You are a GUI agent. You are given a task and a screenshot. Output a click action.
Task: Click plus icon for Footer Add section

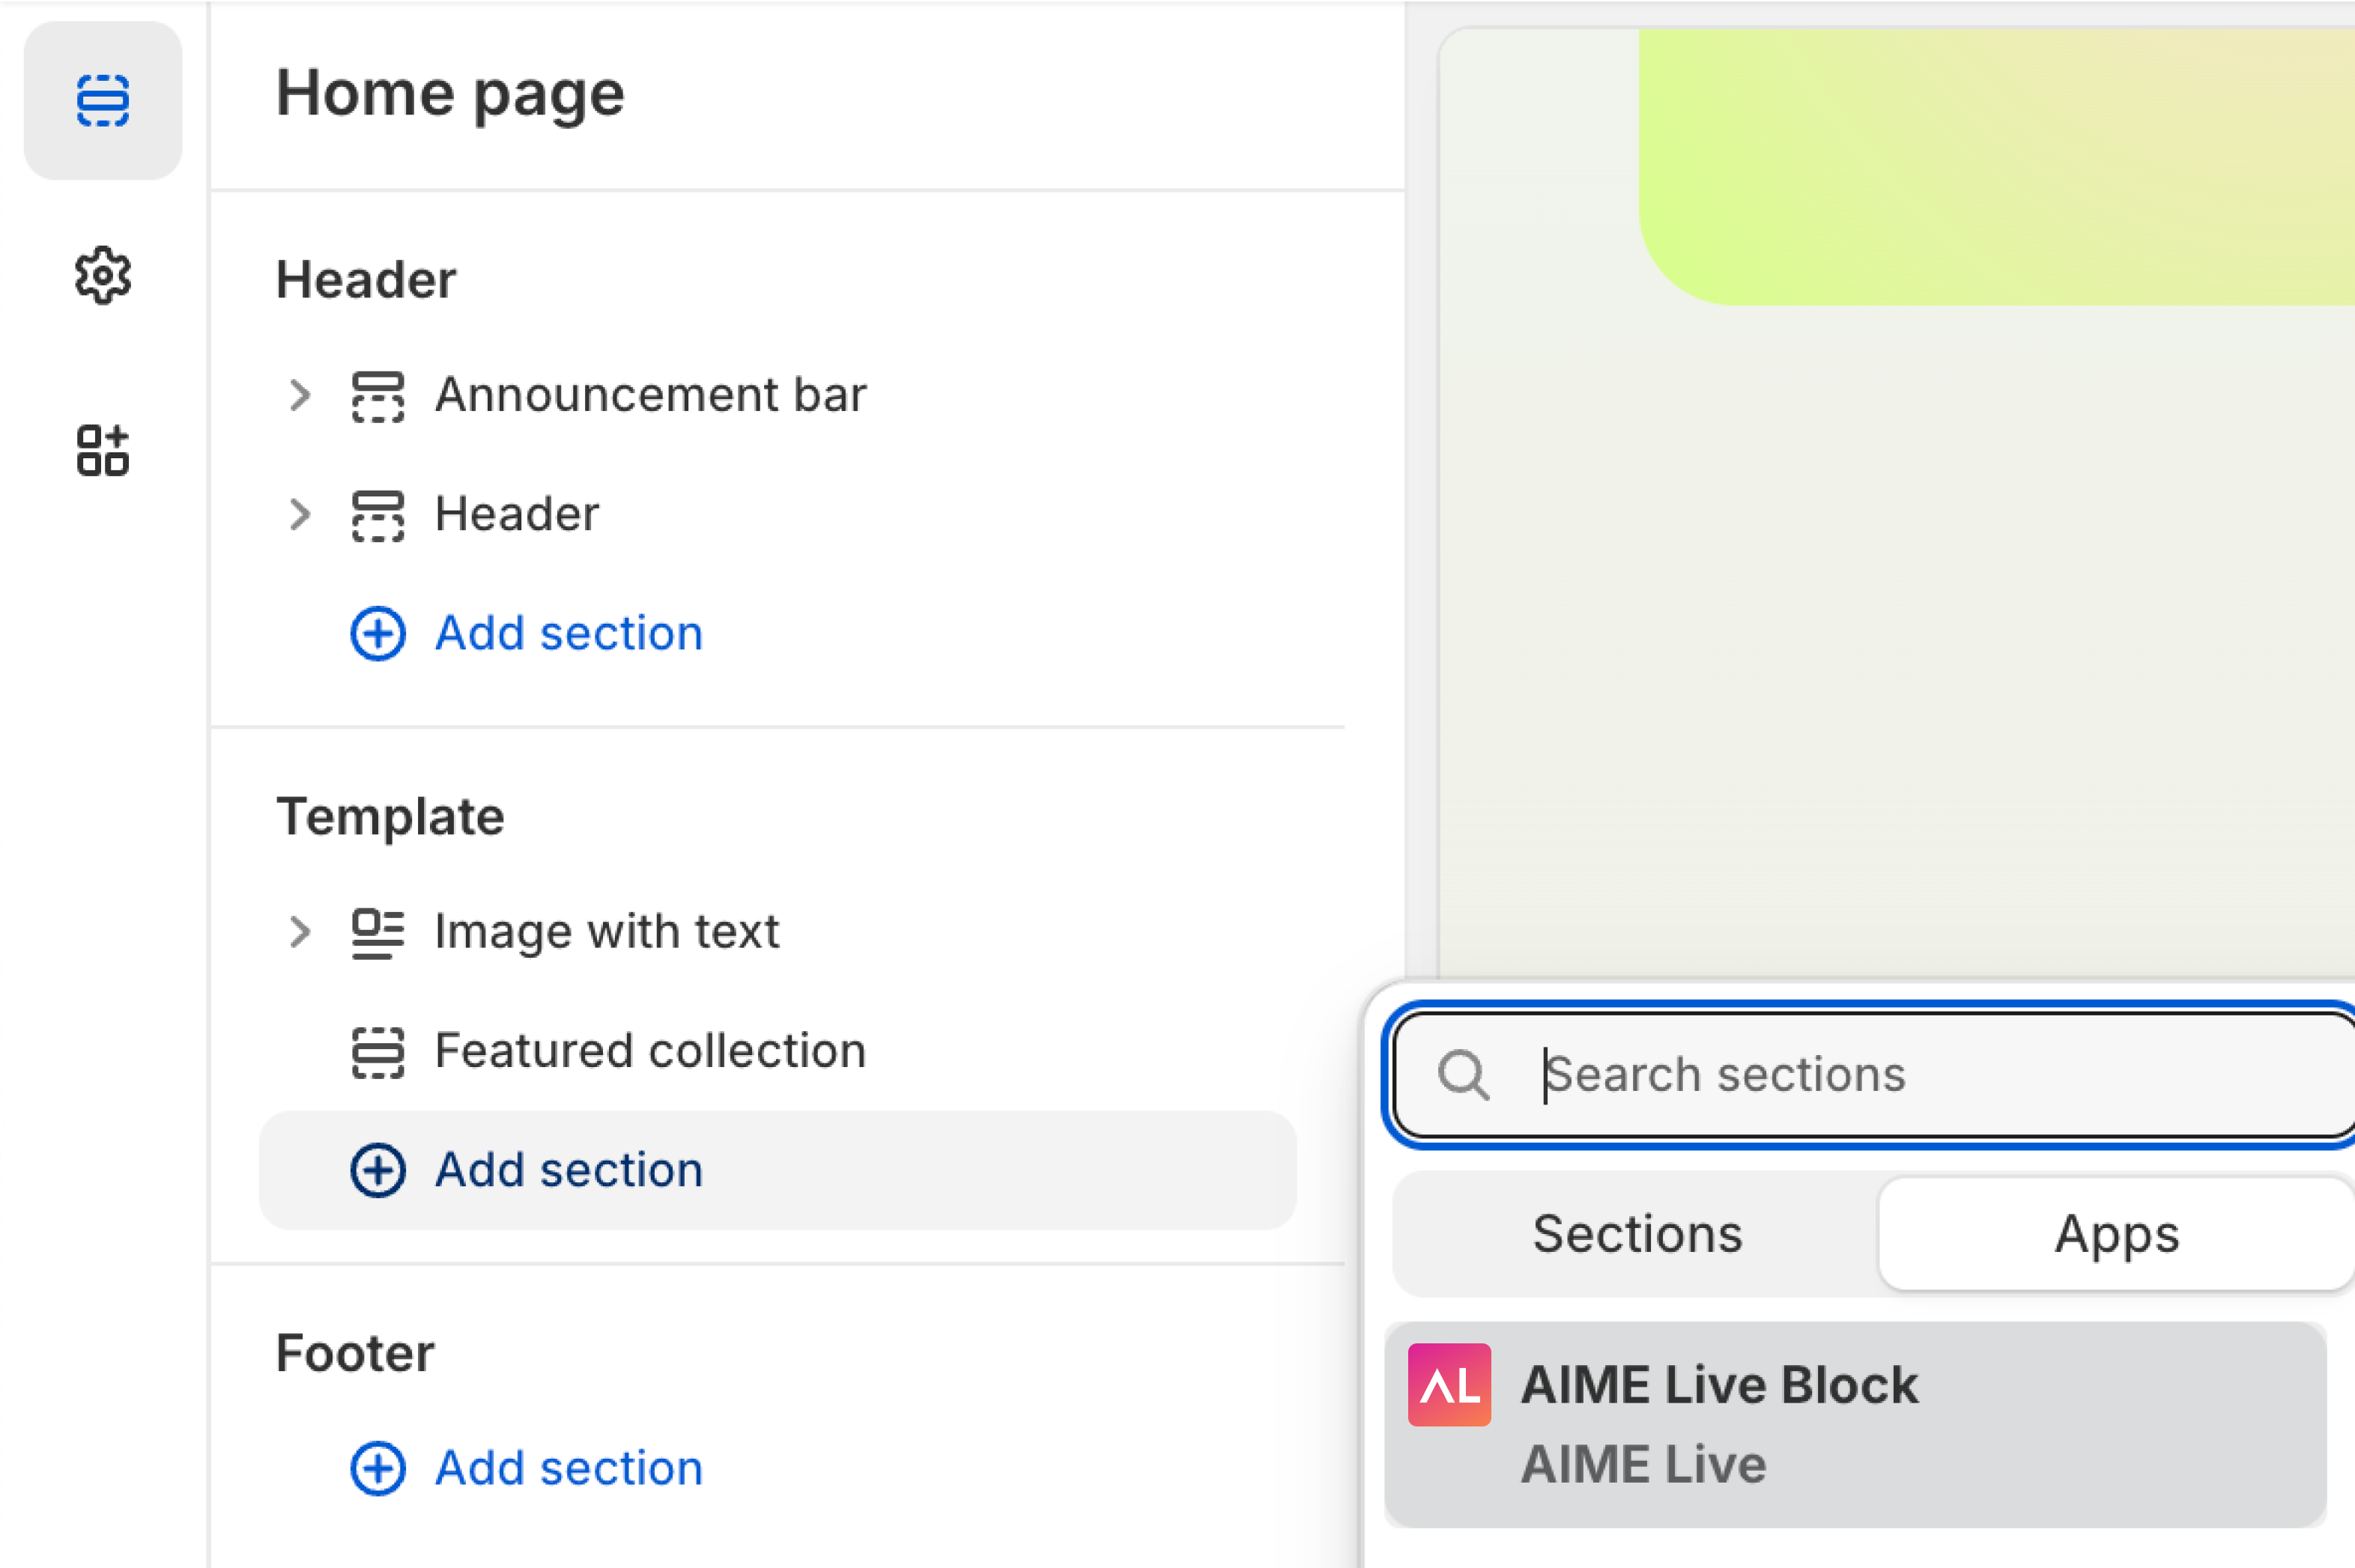pyautogui.click(x=378, y=1468)
